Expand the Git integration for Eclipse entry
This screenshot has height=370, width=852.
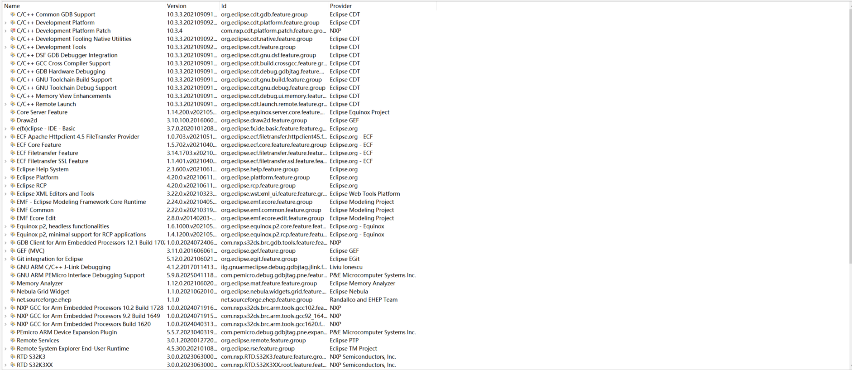[x=5, y=259]
